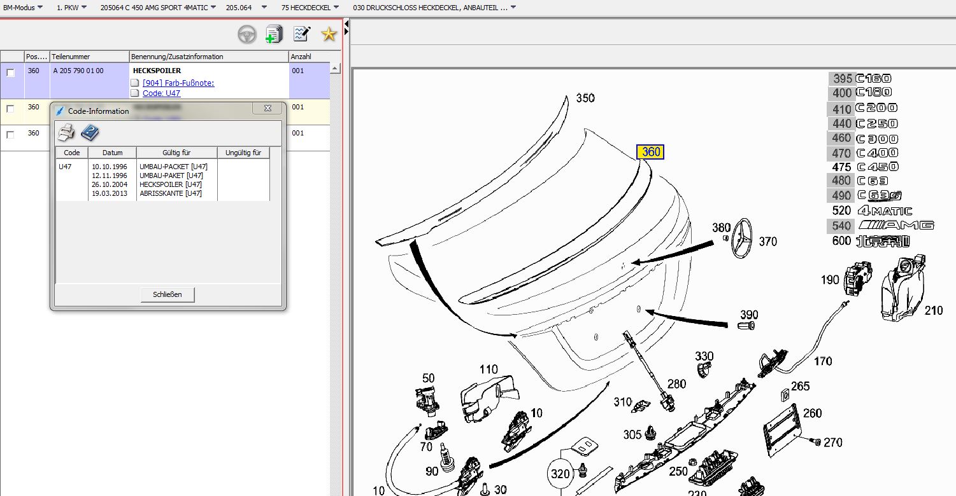The image size is (956, 496).
Task: Click the add-to-parts-list icon with green plus
Action: tap(274, 34)
